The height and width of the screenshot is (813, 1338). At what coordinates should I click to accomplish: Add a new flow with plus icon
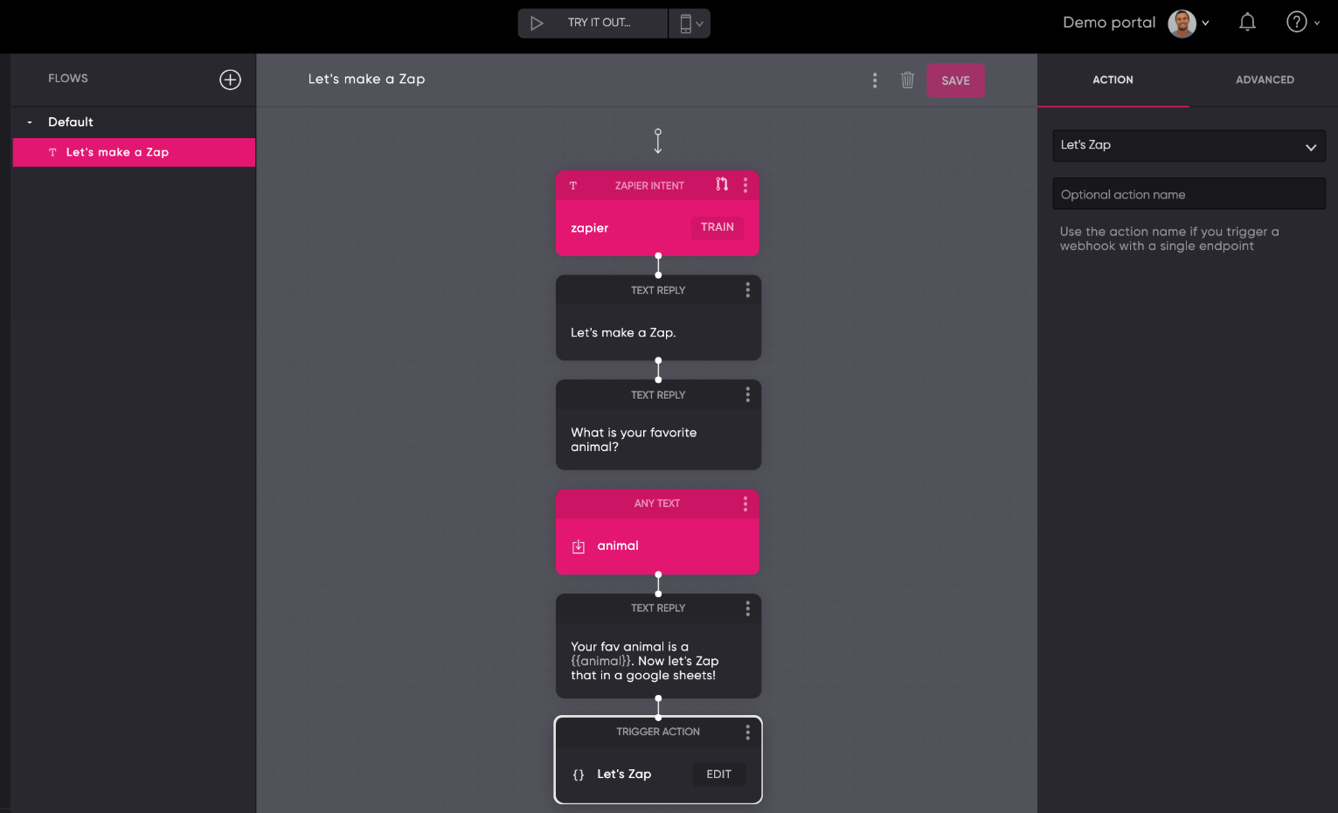[230, 80]
